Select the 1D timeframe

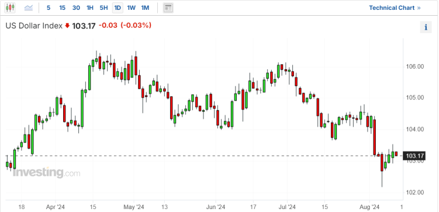pyautogui.click(x=117, y=8)
